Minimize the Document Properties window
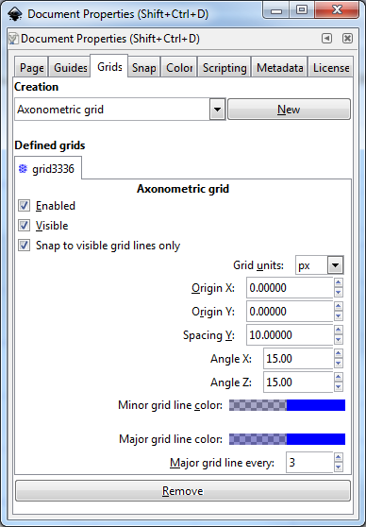 [x=276, y=10]
